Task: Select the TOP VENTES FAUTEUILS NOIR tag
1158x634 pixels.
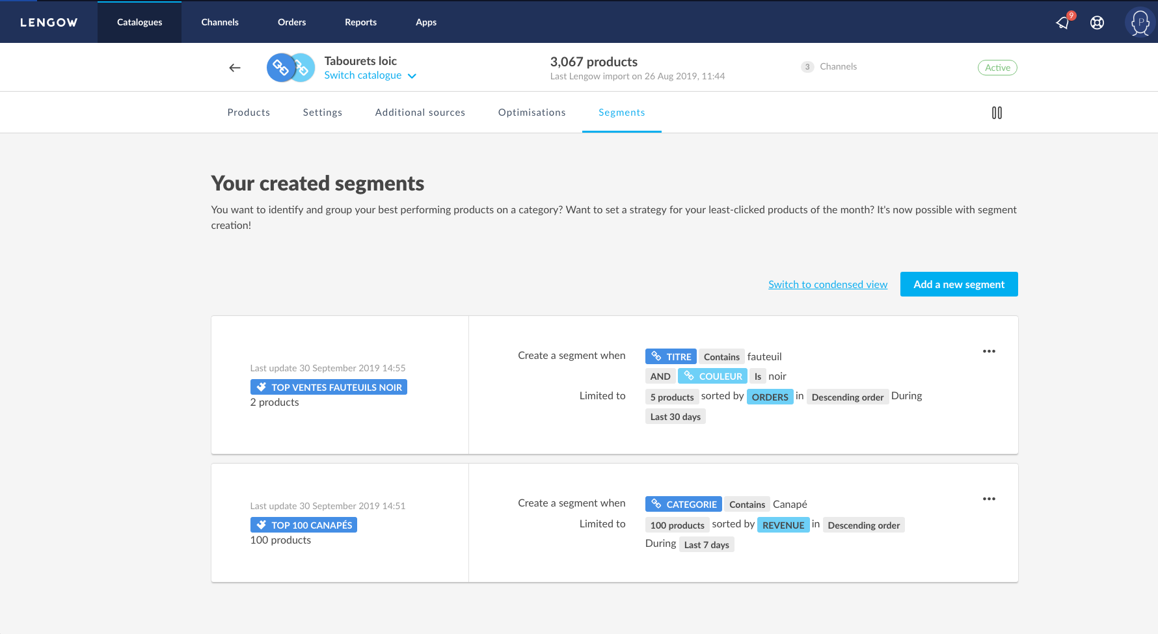Action: point(329,388)
